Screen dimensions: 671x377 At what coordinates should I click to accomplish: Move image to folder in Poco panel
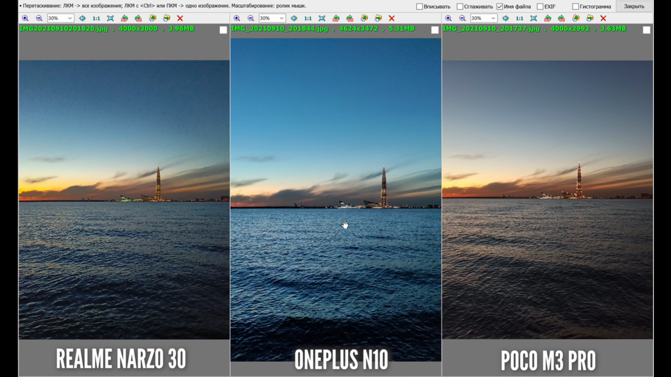point(590,18)
